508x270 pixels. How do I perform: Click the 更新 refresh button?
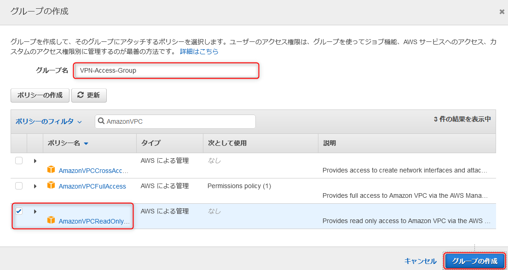[x=89, y=96]
